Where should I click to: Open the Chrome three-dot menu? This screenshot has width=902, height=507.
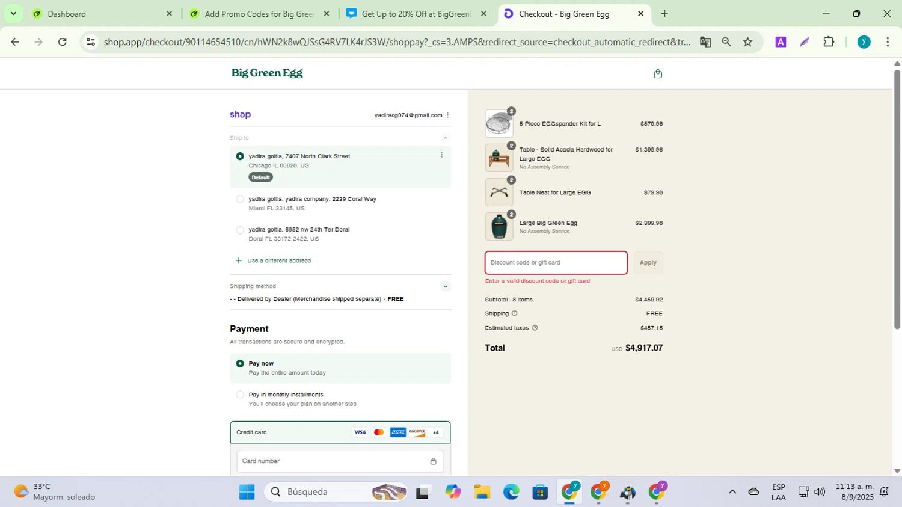click(x=888, y=42)
